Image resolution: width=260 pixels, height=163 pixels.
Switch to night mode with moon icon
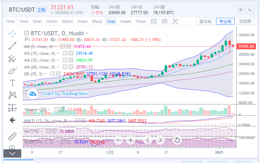point(250,10)
